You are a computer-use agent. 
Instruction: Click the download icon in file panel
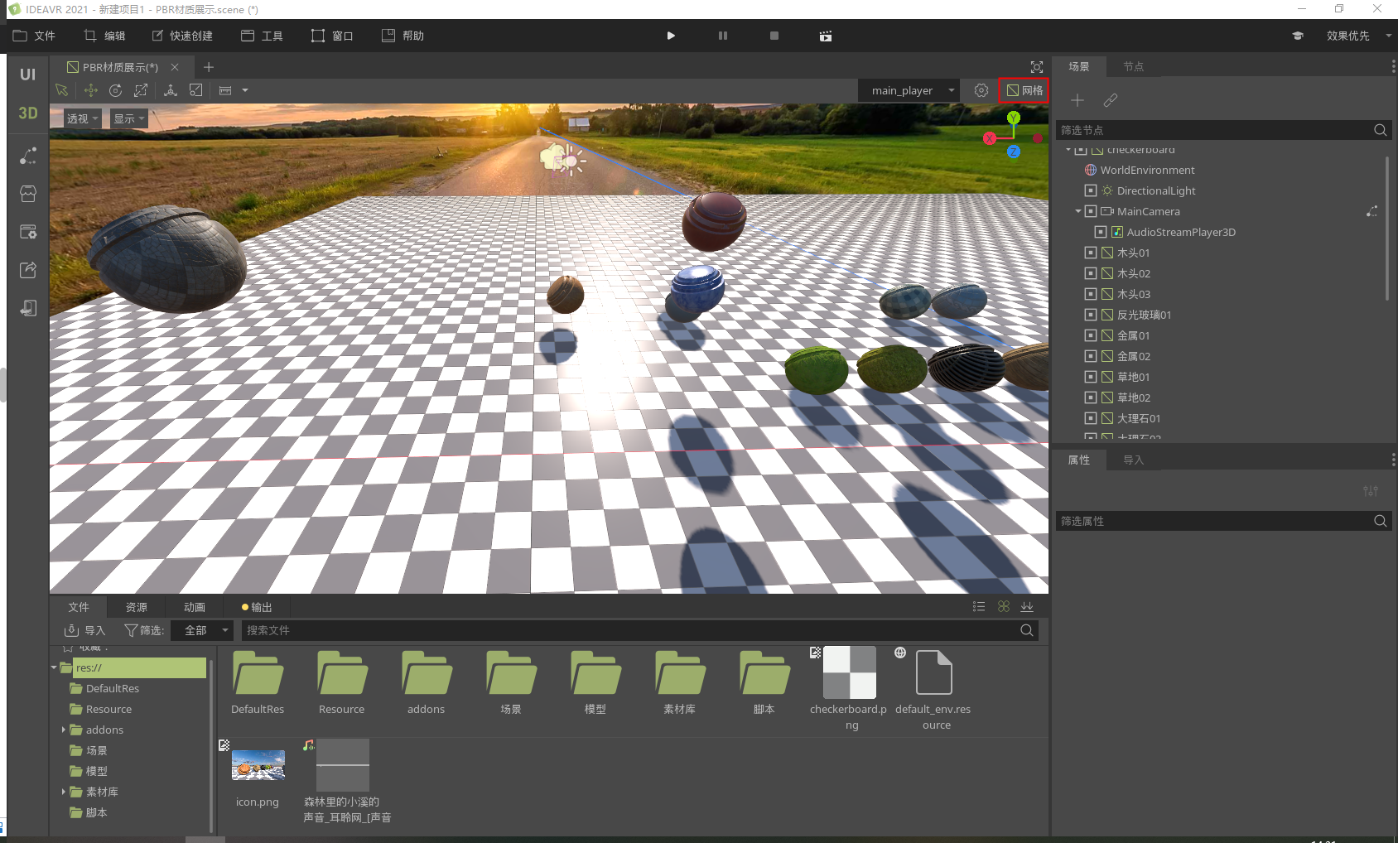coord(1027,607)
